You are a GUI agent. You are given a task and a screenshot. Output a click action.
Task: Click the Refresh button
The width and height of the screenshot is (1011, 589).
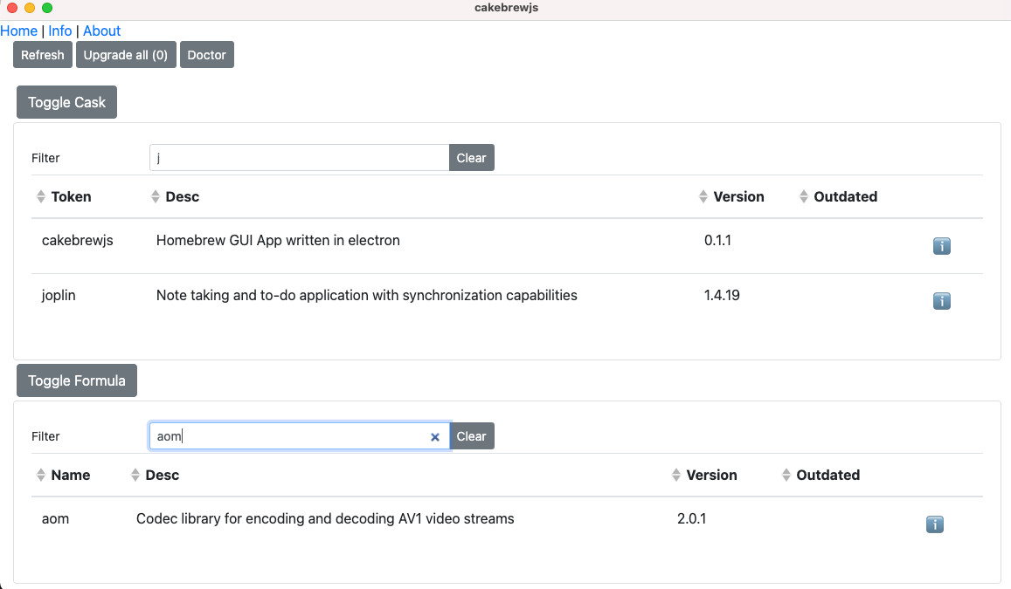click(43, 55)
